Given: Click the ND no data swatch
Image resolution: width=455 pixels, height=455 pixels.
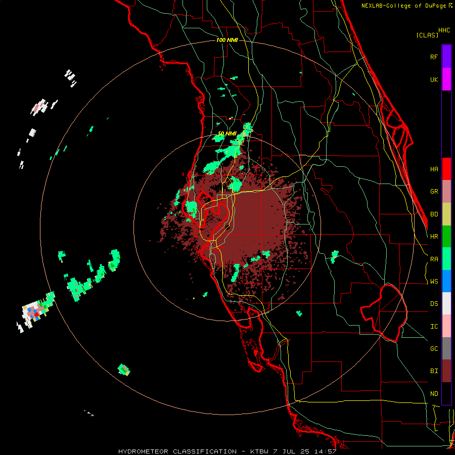Looking at the screenshot, I should point(446,393).
